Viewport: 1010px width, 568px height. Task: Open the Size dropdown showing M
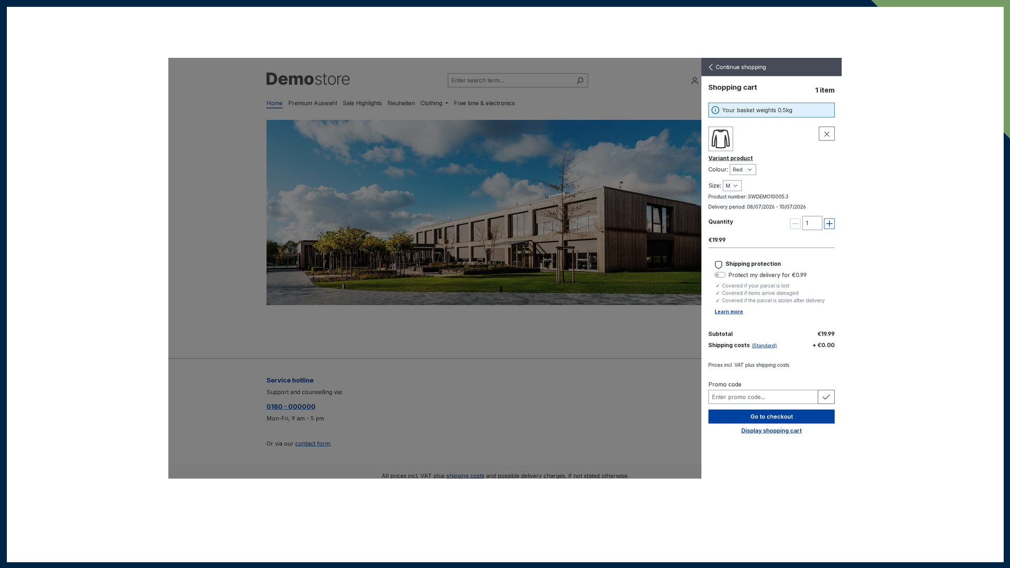coord(732,186)
